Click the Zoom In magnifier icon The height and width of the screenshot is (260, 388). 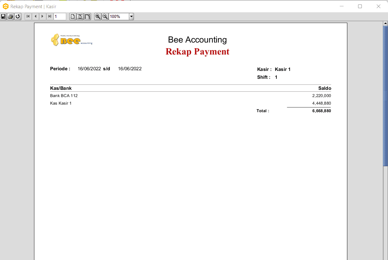pyautogui.click(x=98, y=16)
